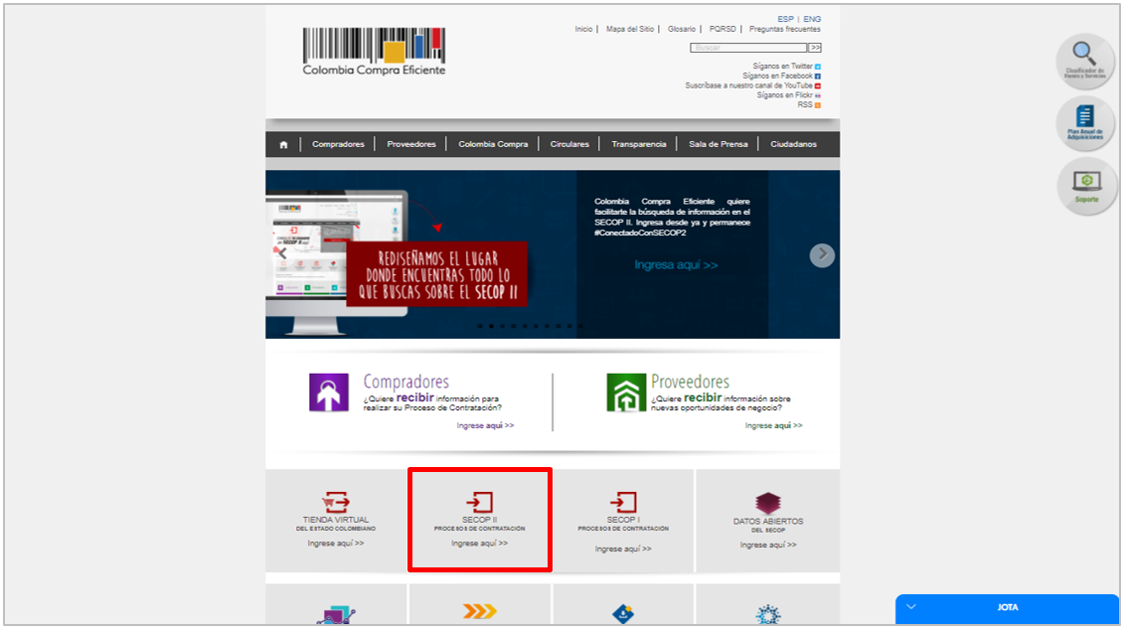Click the Twitter icon beside Síganos en Twitter
The image size is (1125, 630).
click(x=817, y=67)
